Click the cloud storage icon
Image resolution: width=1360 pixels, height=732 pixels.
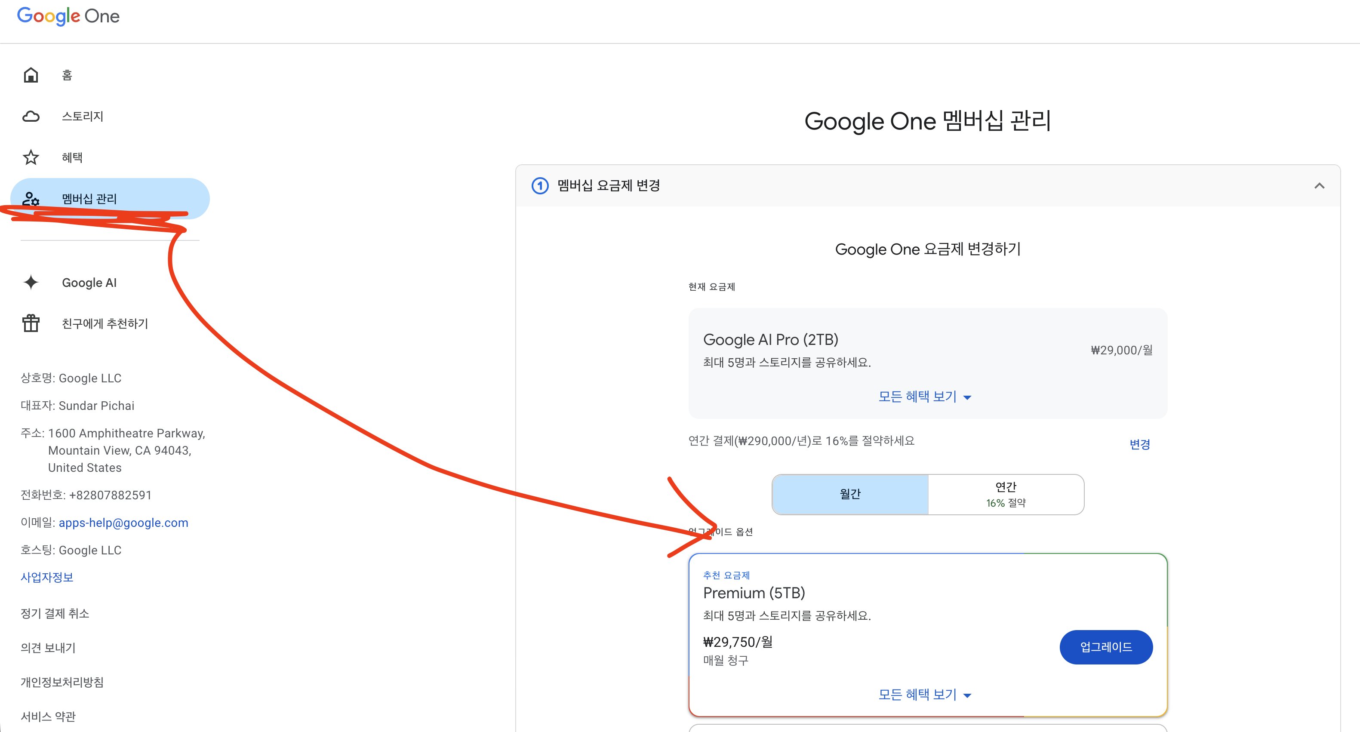(x=31, y=116)
